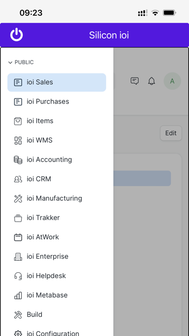
Task: Collapse the PUBLIC section chevron
Action: click(10, 63)
